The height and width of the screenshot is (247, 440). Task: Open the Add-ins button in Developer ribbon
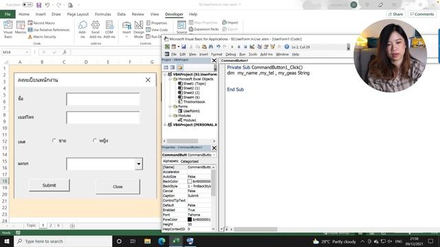coord(82,29)
